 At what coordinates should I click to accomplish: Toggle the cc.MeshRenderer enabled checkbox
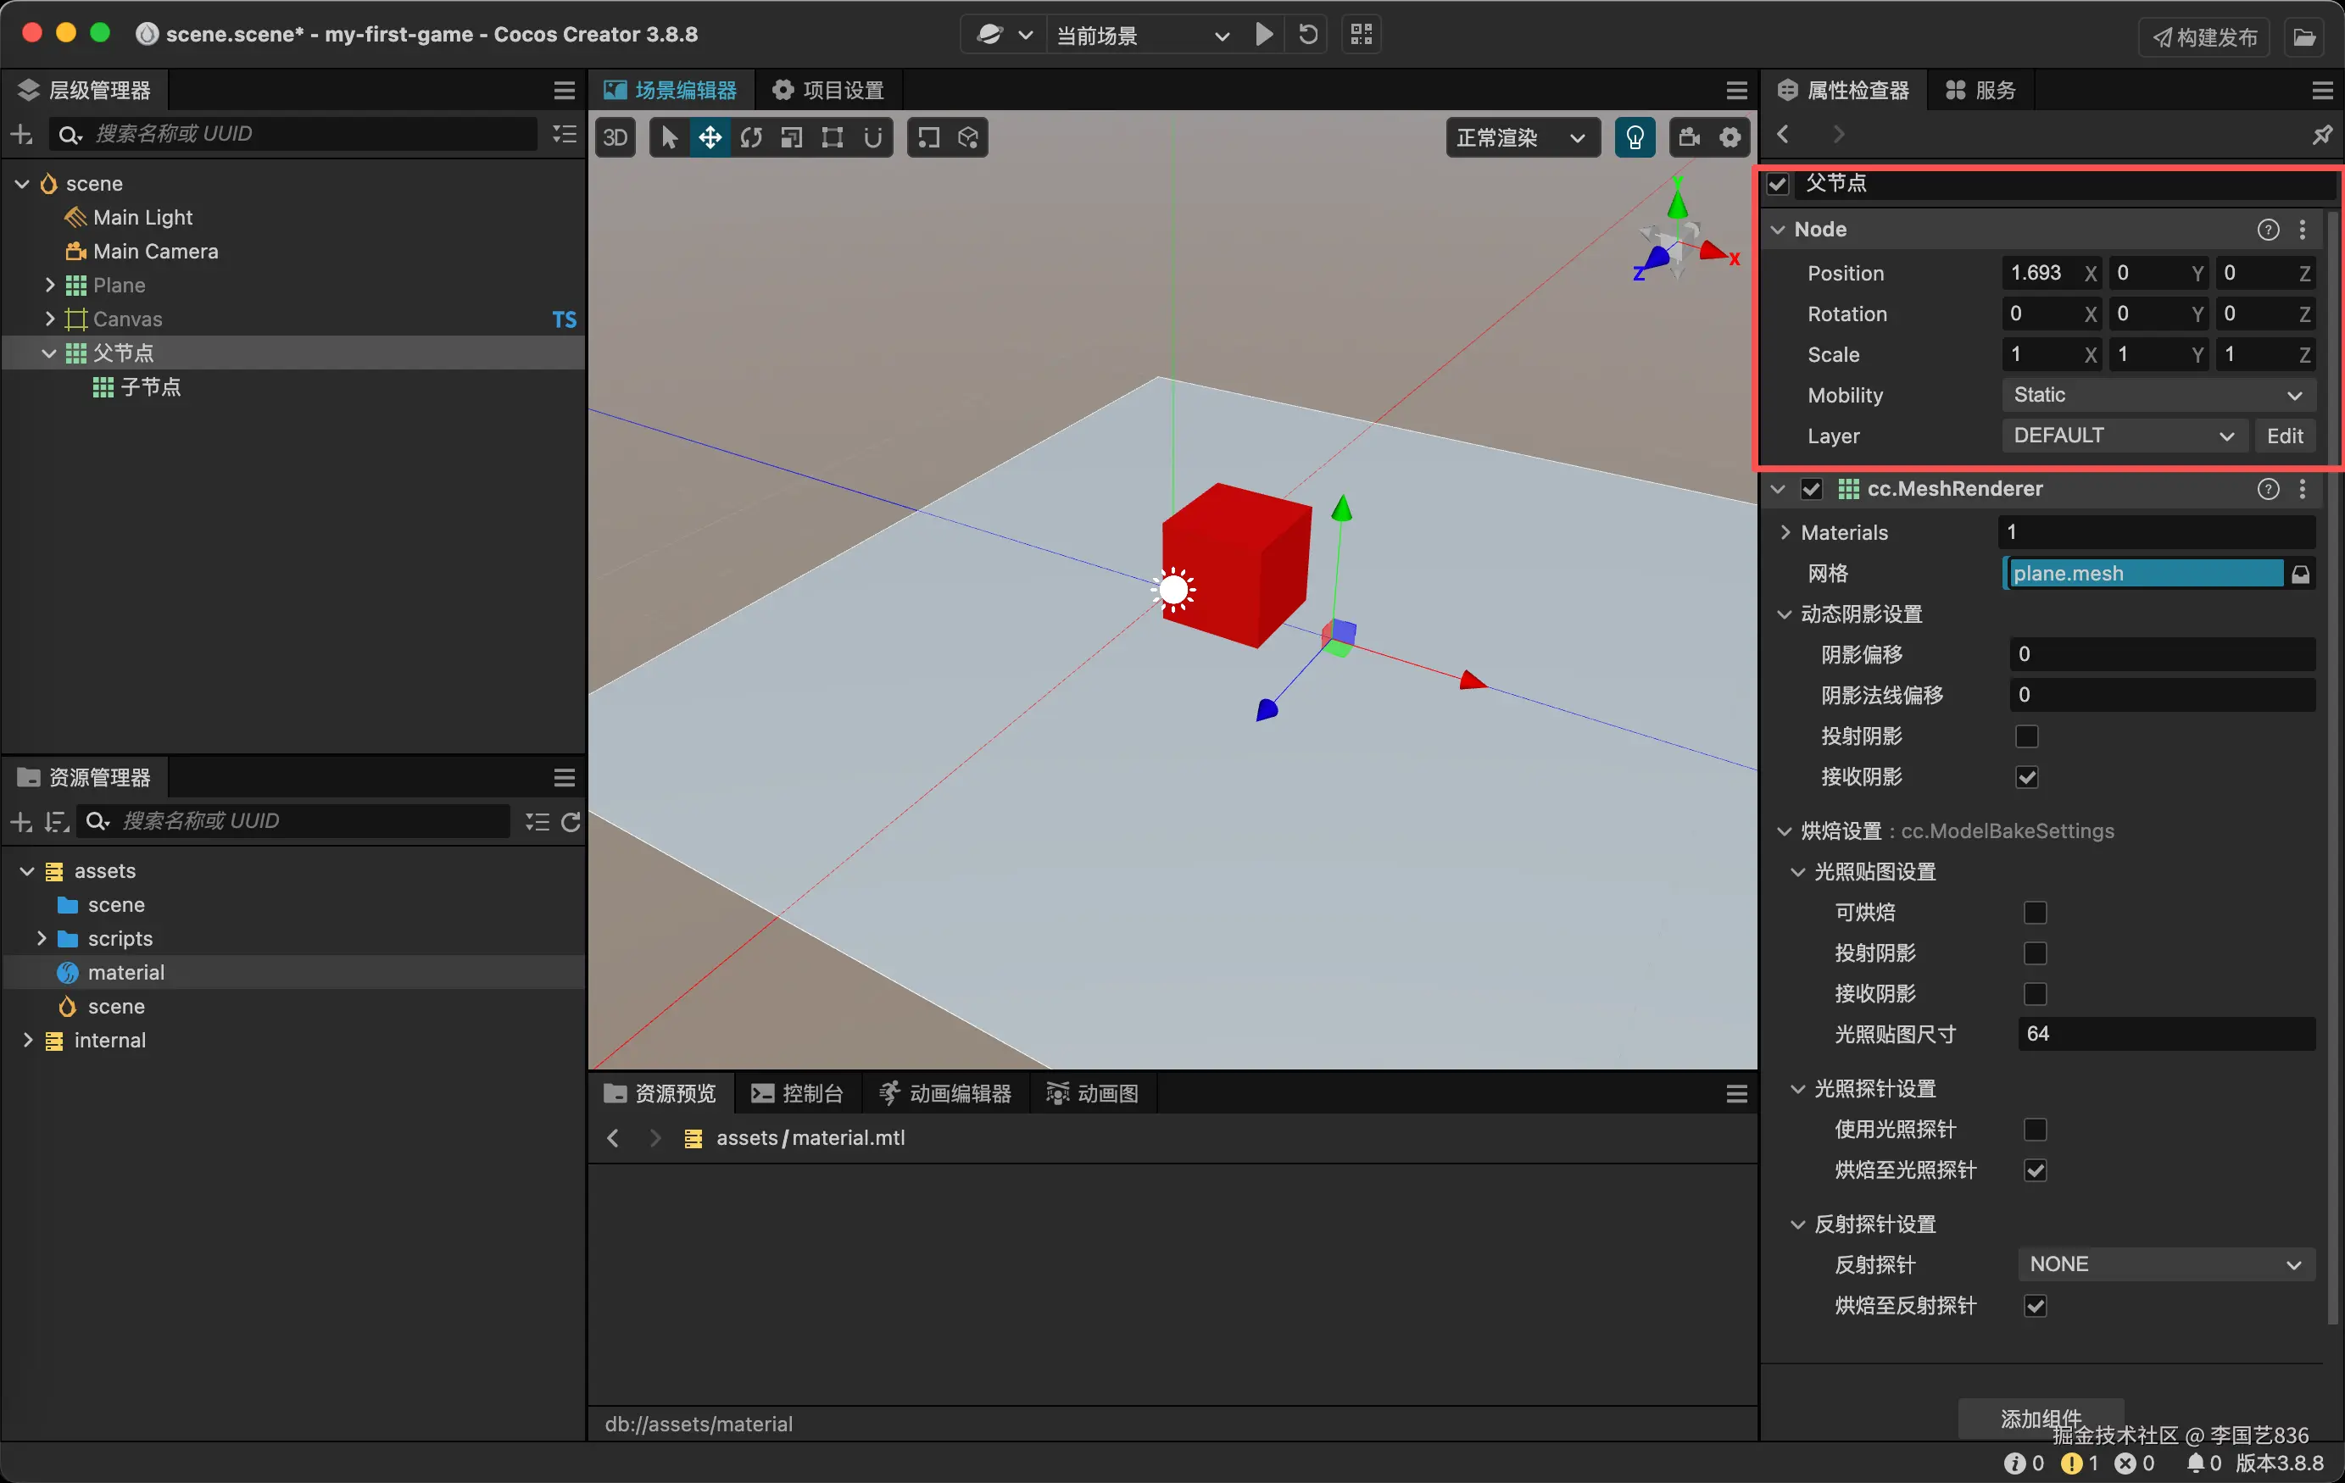point(1812,489)
